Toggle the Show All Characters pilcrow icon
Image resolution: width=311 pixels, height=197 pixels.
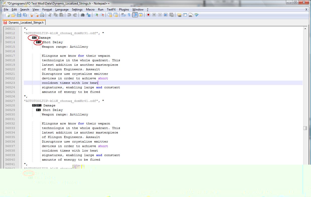click(x=129, y=15)
